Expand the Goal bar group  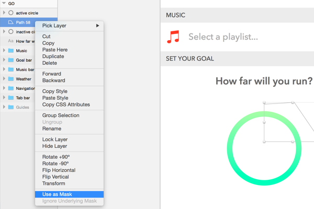point(4,60)
